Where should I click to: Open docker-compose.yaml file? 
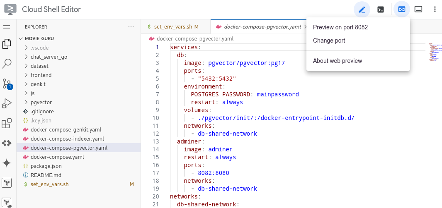pos(79,157)
